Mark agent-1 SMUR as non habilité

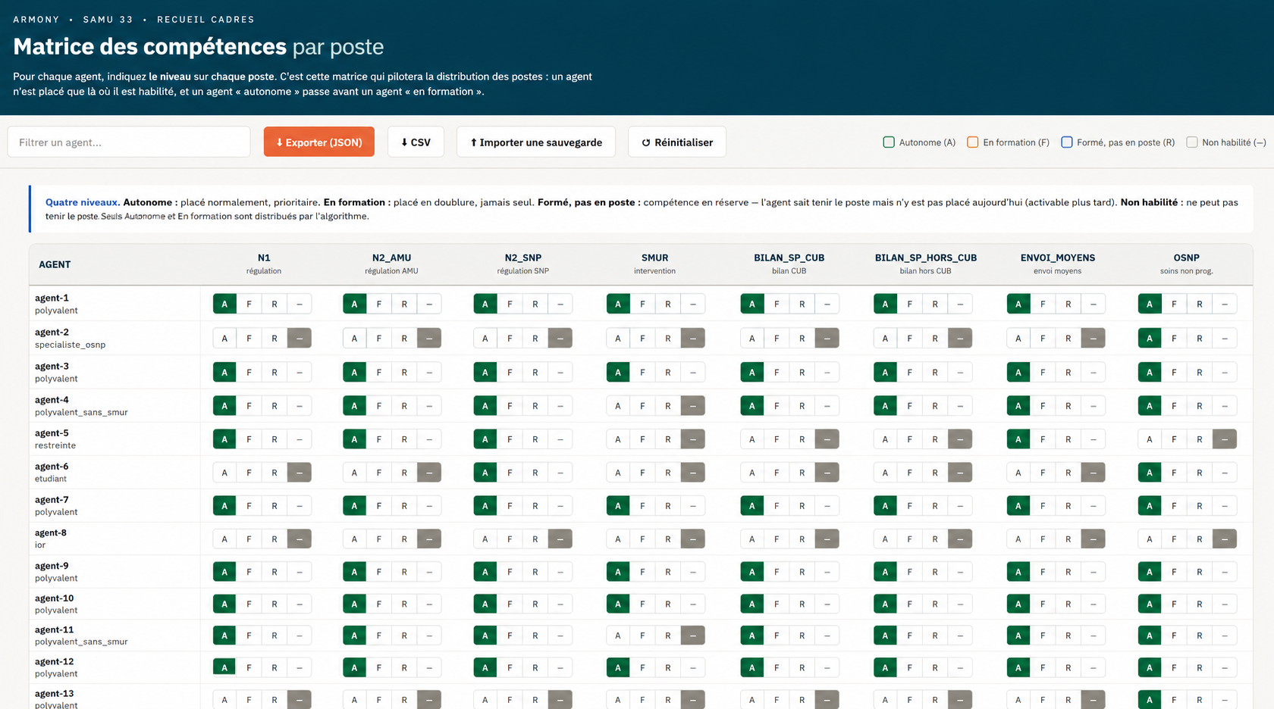coord(693,304)
